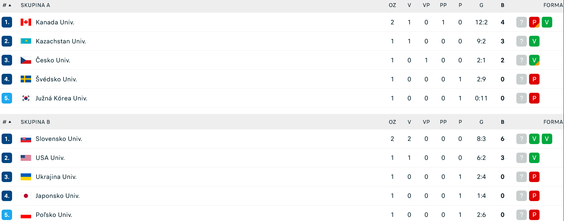Click Švédsko Univ. red P form badge
Image resolution: width=564 pixels, height=221 pixels.
point(534,79)
